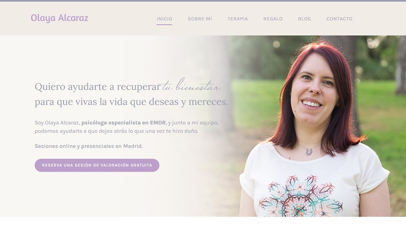
Task: Click 'Sesiones online y presenciales en Madrid'
Action: [x=89, y=146]
